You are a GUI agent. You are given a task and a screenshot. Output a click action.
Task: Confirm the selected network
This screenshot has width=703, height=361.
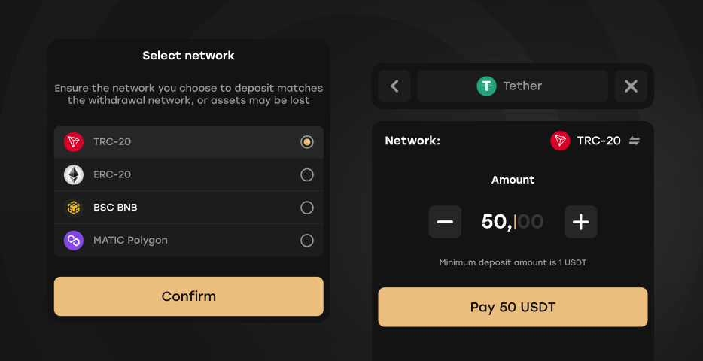pos(189,296)
